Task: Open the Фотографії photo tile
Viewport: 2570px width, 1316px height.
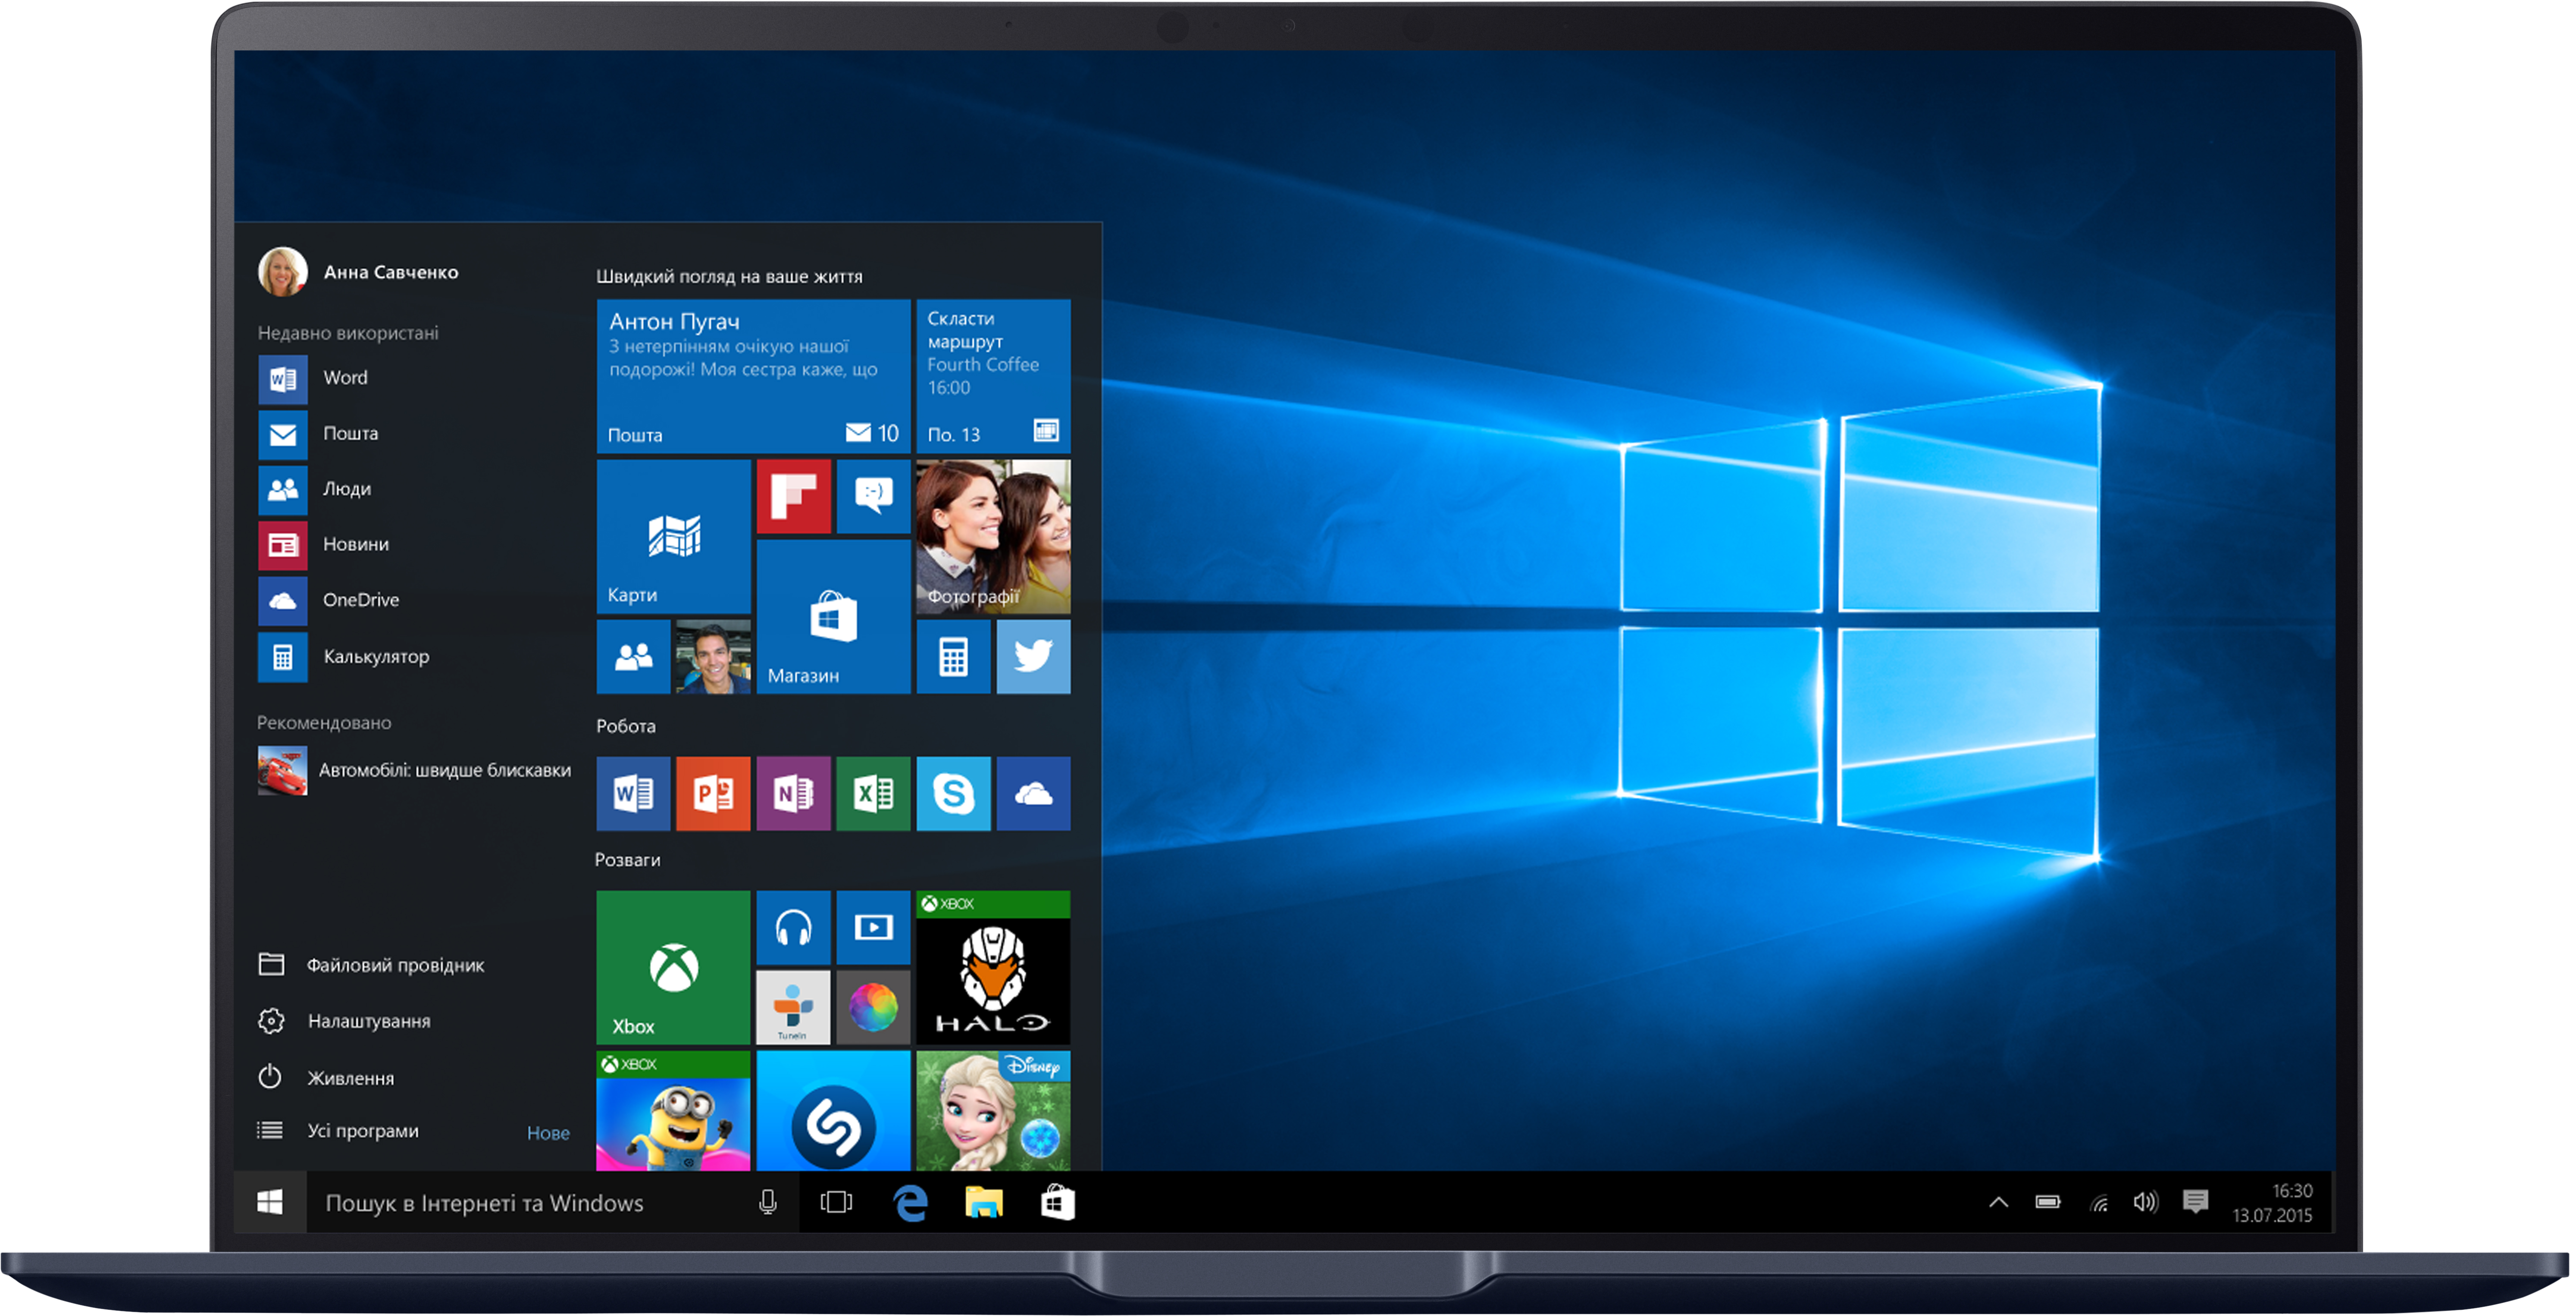Action: [x=992, y=537]
